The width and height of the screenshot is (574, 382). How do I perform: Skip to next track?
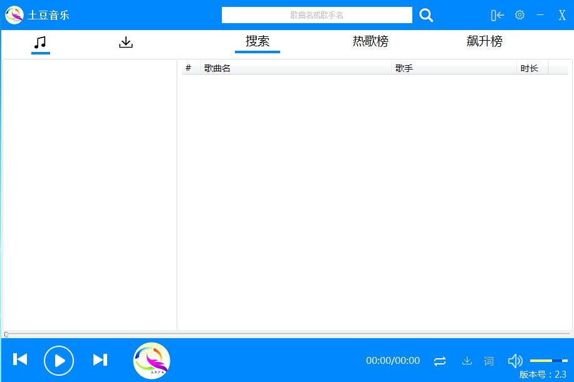tap(100, 360)
